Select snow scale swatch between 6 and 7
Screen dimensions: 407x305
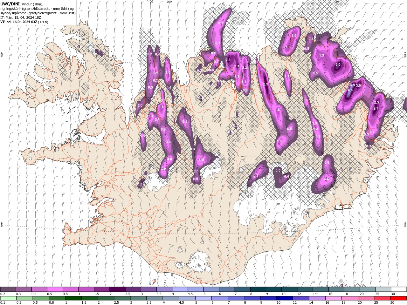click(227, 289)
